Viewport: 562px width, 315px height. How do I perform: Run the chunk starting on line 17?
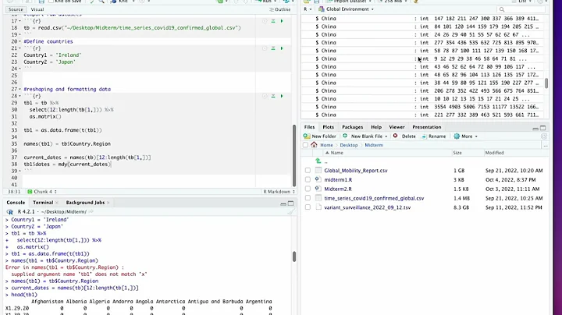pos(282,21)
